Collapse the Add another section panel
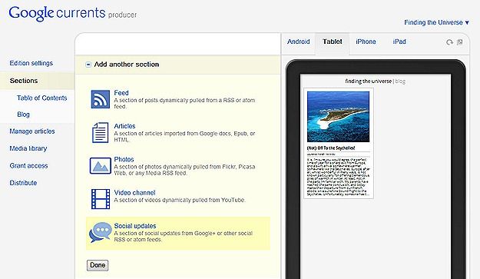Image resolution: width=480 pixels, height=279 pixels. pyautogui.click(x=88, y=65)
